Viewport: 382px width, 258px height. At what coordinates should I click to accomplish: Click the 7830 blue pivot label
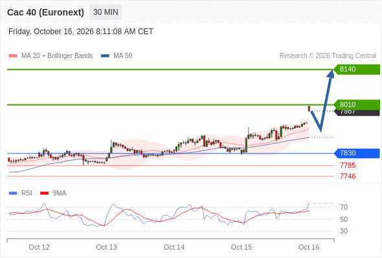357,153
